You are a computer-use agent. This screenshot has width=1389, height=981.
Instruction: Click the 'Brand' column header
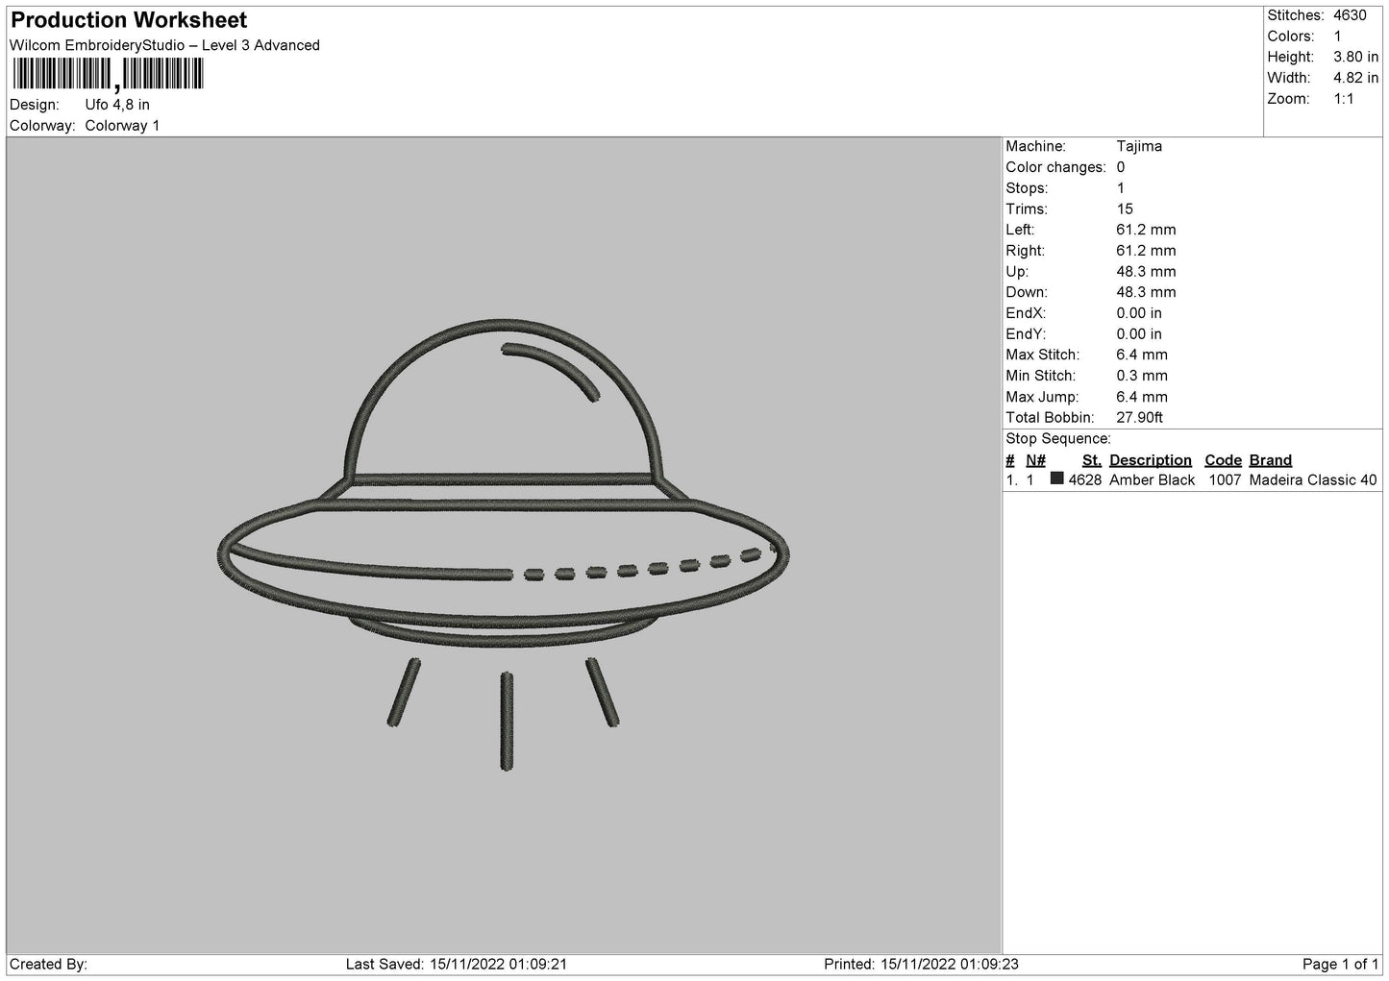coord(1271,460)
